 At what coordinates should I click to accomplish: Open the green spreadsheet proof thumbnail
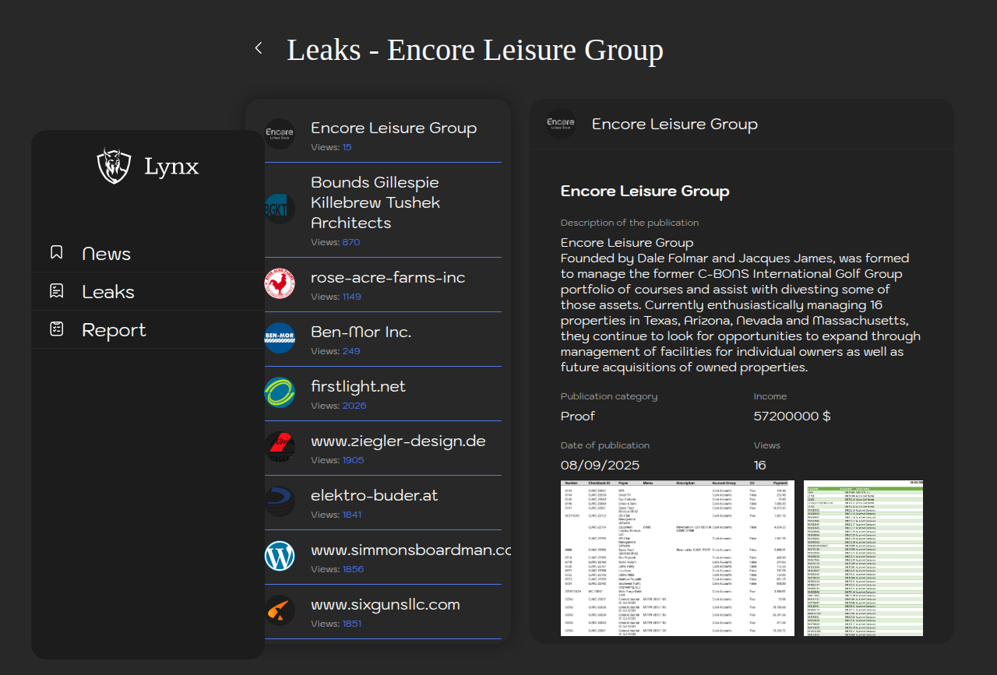point(863,557)
